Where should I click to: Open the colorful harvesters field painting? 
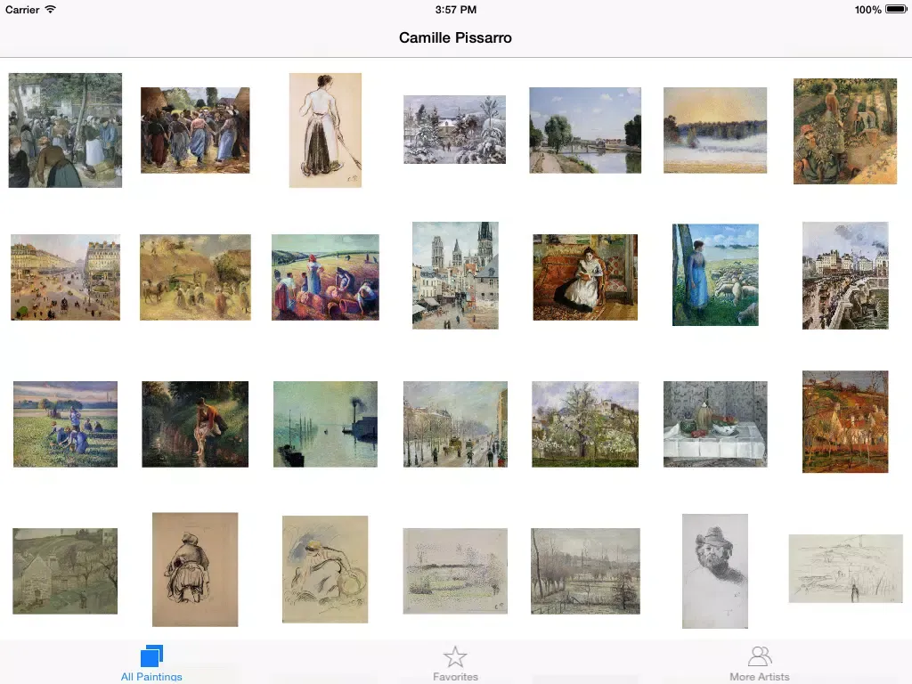pos(325,278)
